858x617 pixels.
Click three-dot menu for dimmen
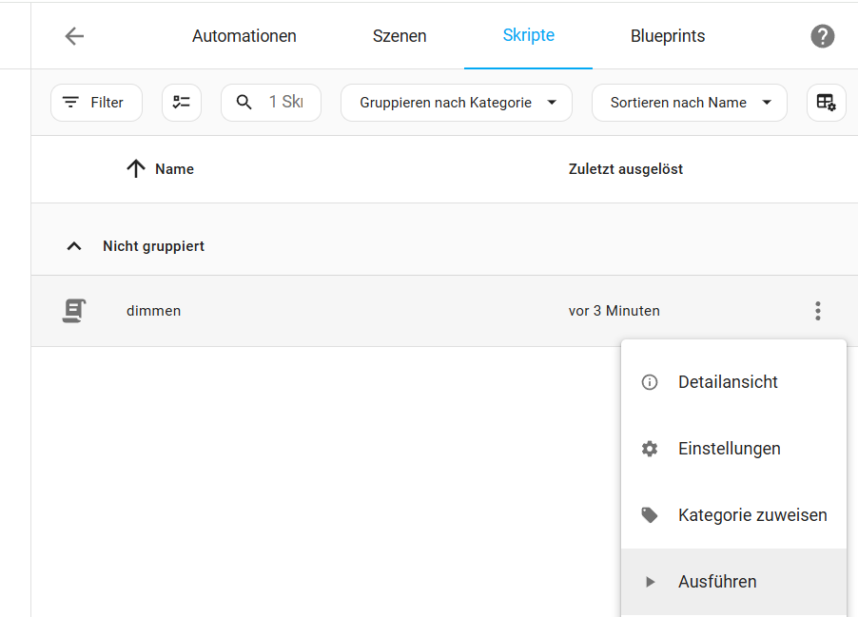pyautogui.click(x=817, y=311)
